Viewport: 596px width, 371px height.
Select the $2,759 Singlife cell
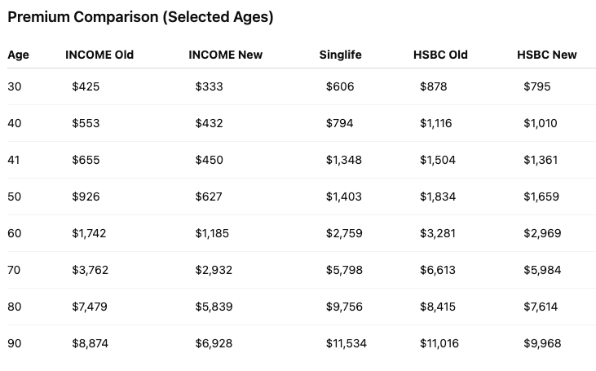(343, 233)
